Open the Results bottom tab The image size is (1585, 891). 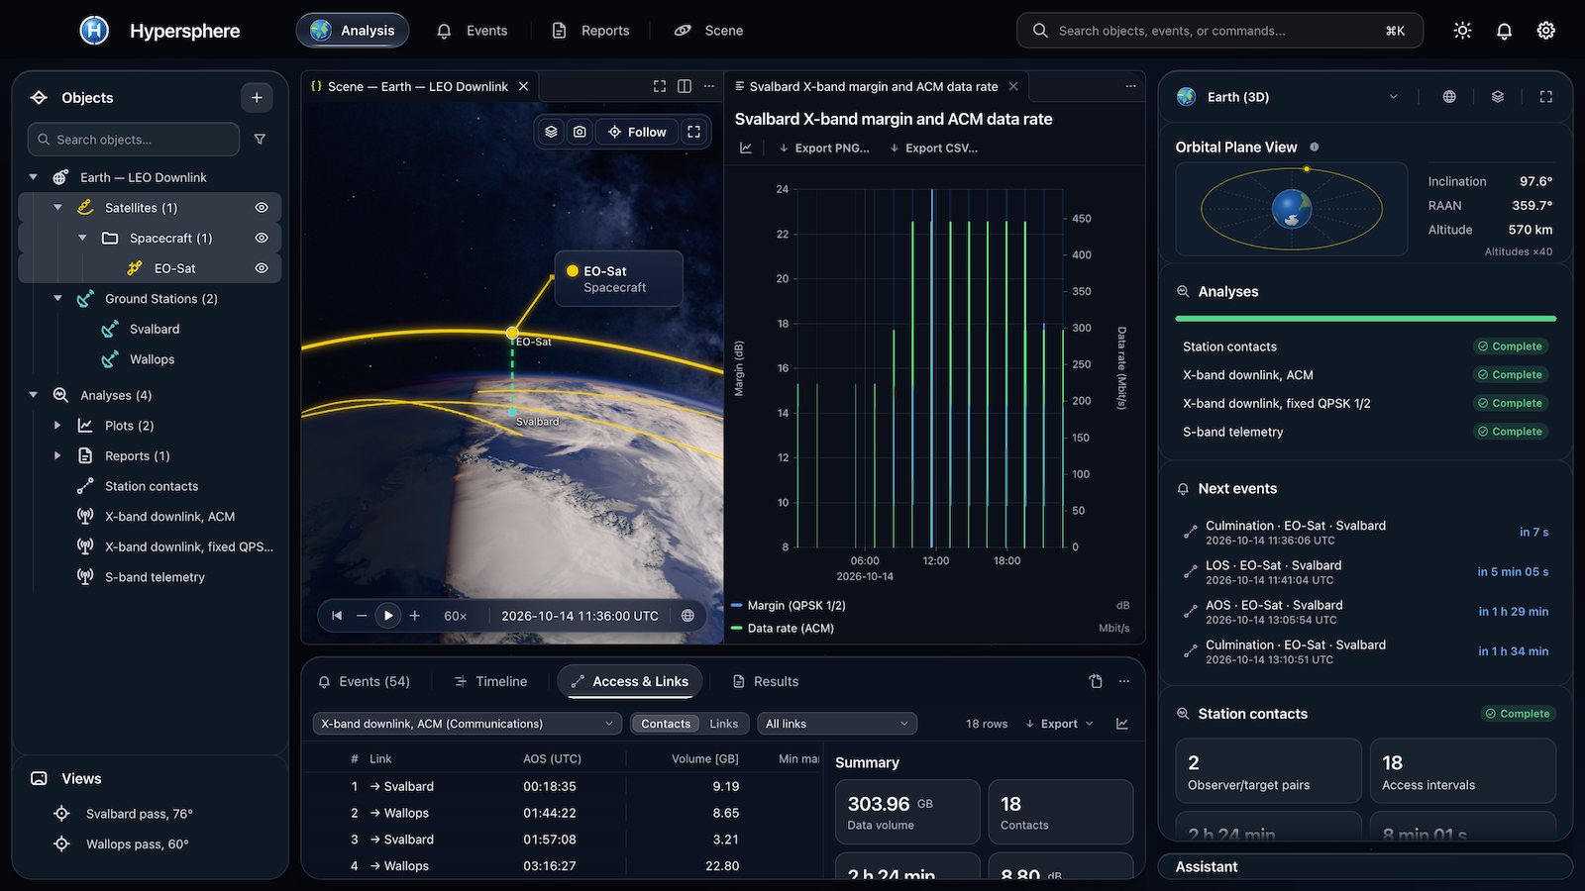[x=766, y=681]
